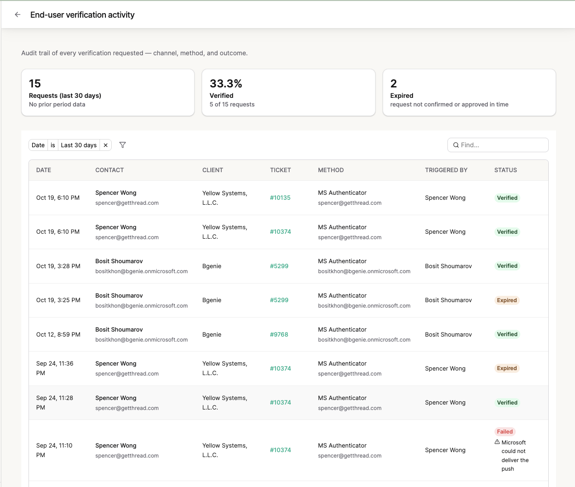Screen dimensions: 575x487
Task: Go back using the arrow icon
Action: (x=18, y=14)
